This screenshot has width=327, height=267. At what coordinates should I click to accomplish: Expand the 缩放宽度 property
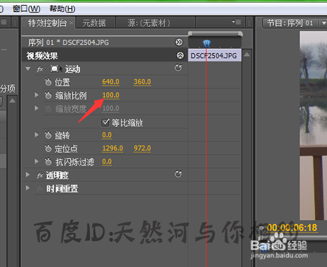[37, 108]
